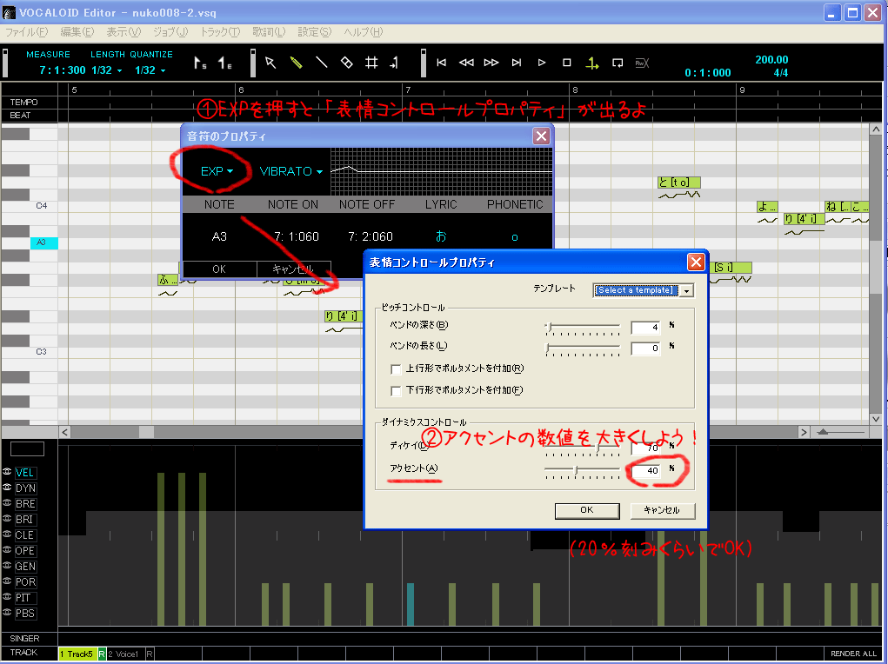Cancel the expression control property dialog
This screenshot has height=664, width=888.
coord(662,510)
